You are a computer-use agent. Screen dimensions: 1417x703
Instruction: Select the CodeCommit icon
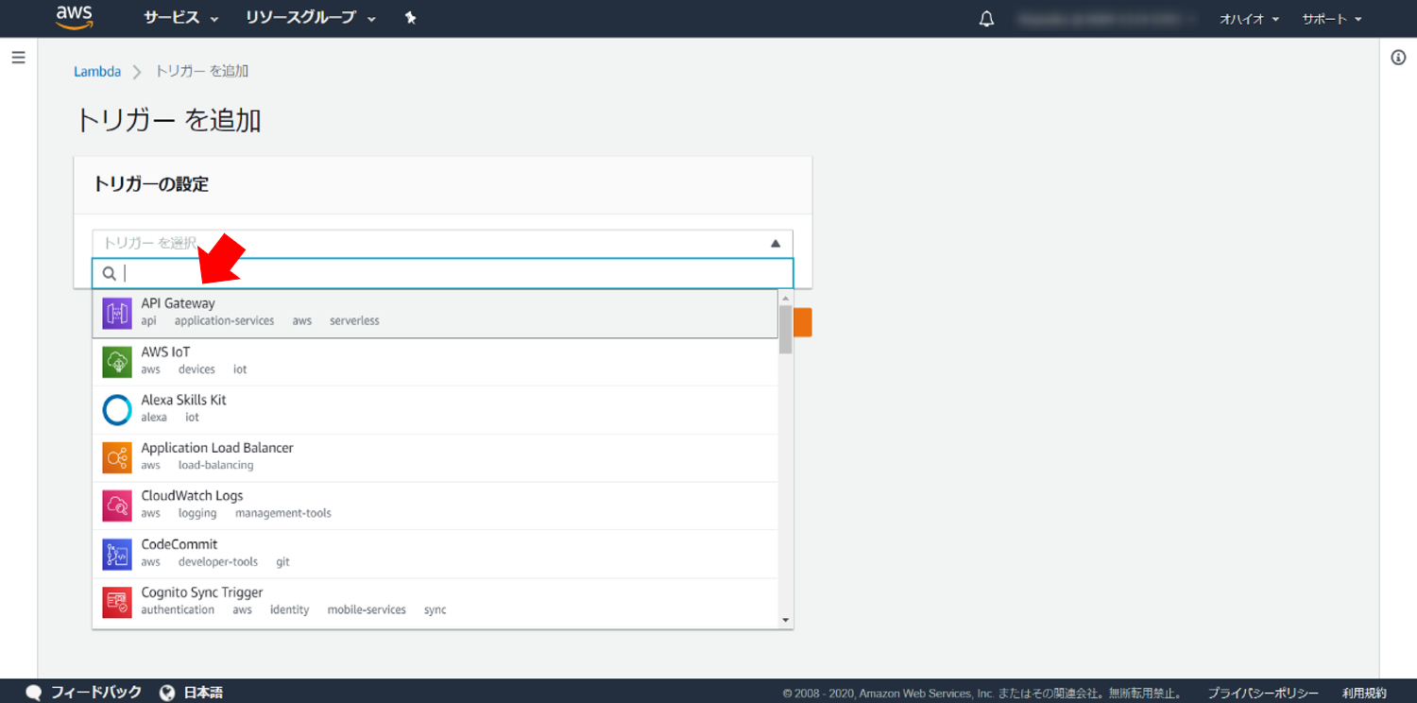(x=117, y=555)
